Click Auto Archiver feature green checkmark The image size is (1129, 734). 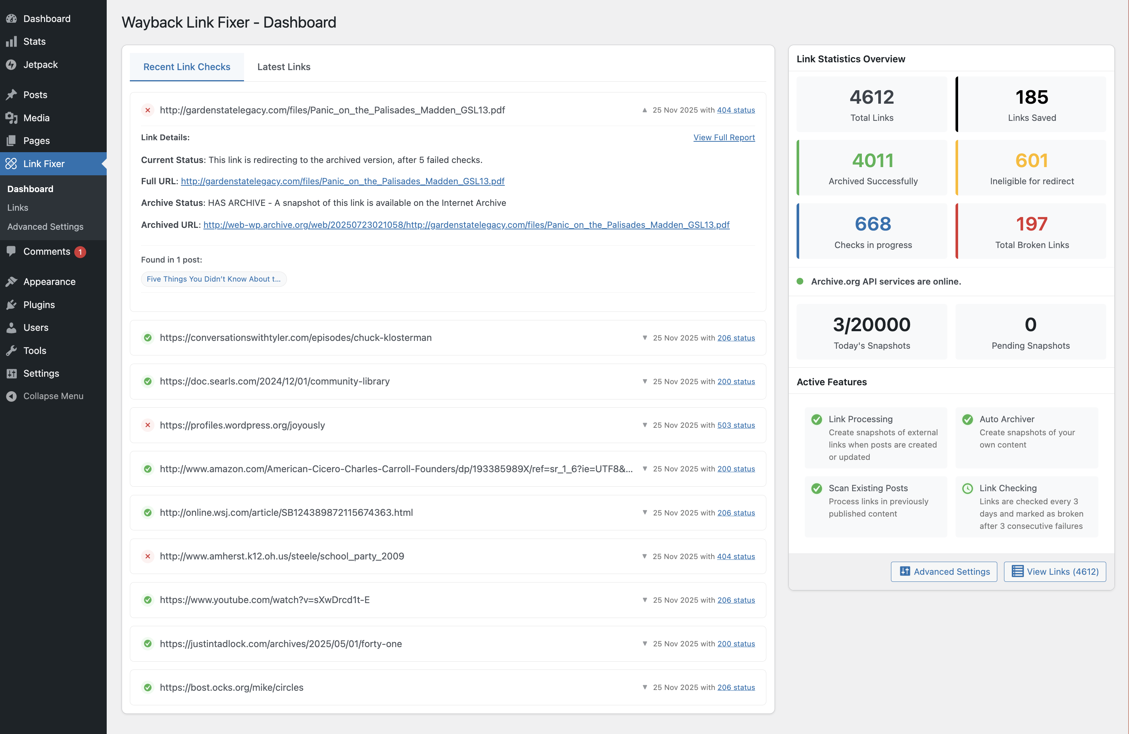[967, 420]
